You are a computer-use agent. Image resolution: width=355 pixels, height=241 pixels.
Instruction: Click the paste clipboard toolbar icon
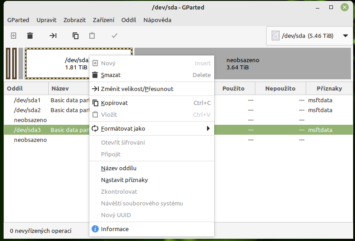pyautogui.click(x=92, y=36)
